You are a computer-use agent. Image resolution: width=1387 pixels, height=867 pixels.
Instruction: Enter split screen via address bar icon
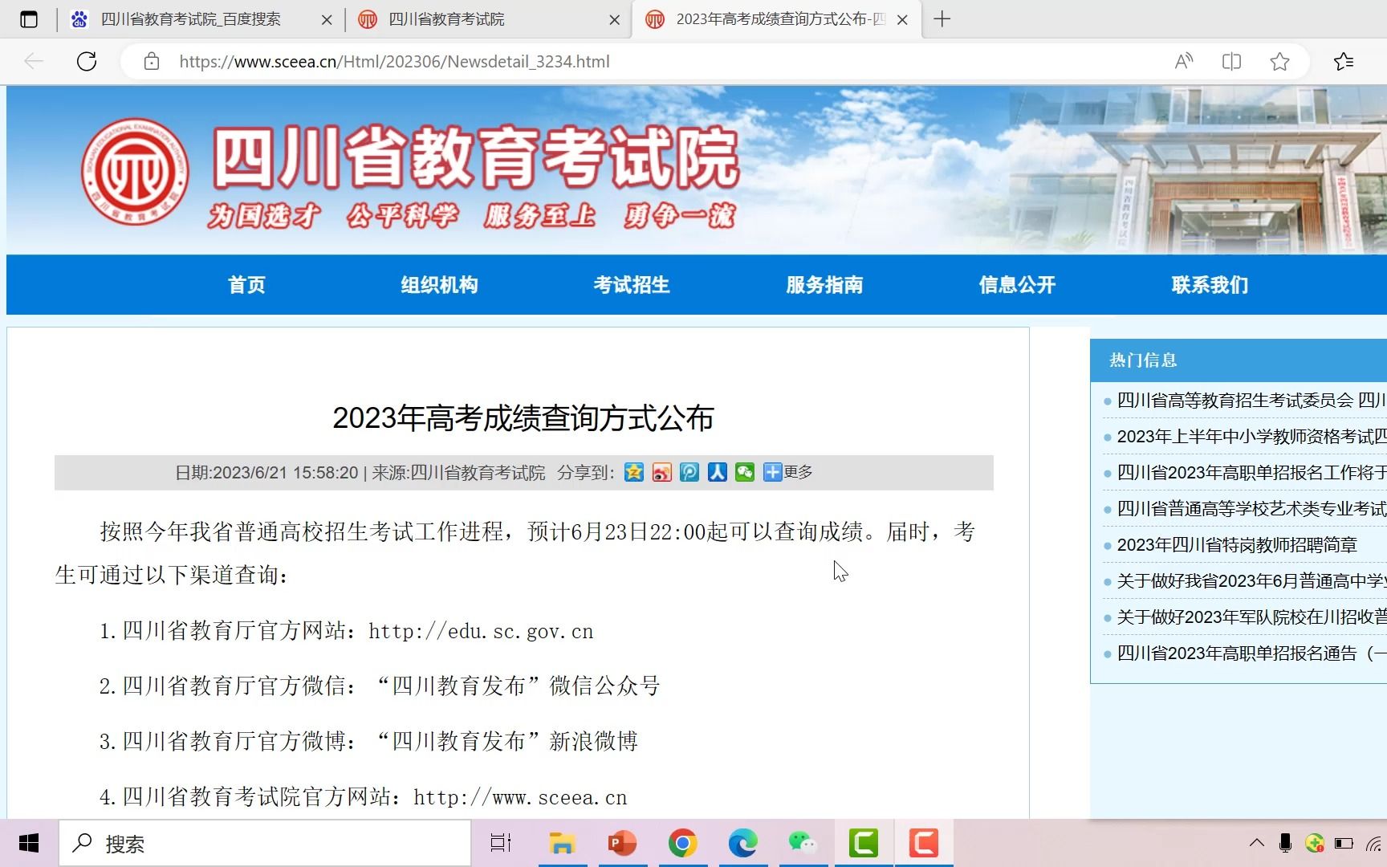(1231, 61)
